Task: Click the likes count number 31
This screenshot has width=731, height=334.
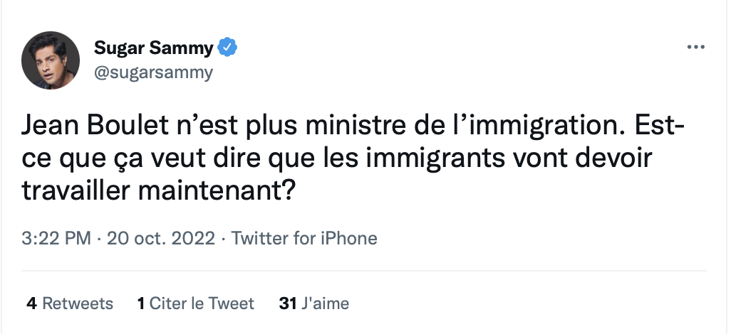Action: [x=287, y=303]
